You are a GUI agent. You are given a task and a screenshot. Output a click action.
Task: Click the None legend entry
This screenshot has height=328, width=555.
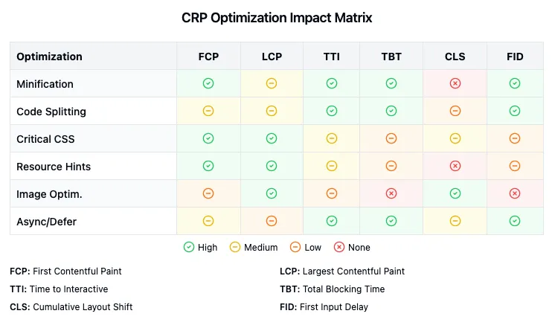[353, 247]
